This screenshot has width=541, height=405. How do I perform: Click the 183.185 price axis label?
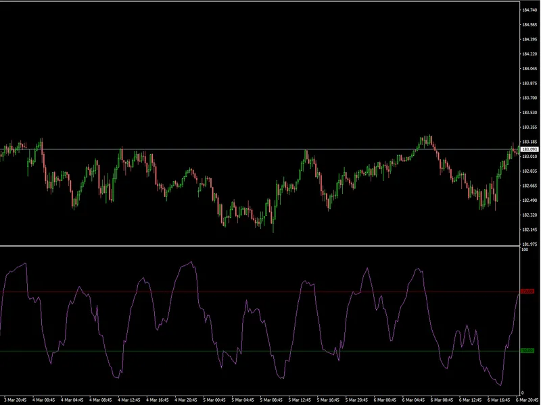coord(530,142)
